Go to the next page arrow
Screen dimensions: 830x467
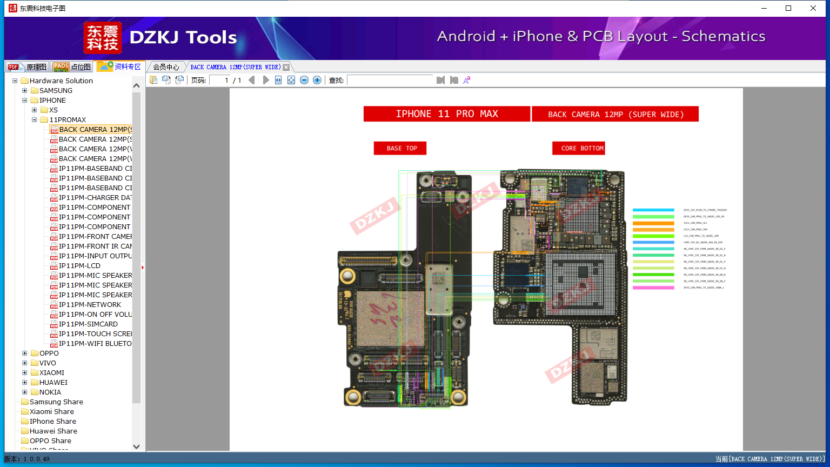coord(265,80)
